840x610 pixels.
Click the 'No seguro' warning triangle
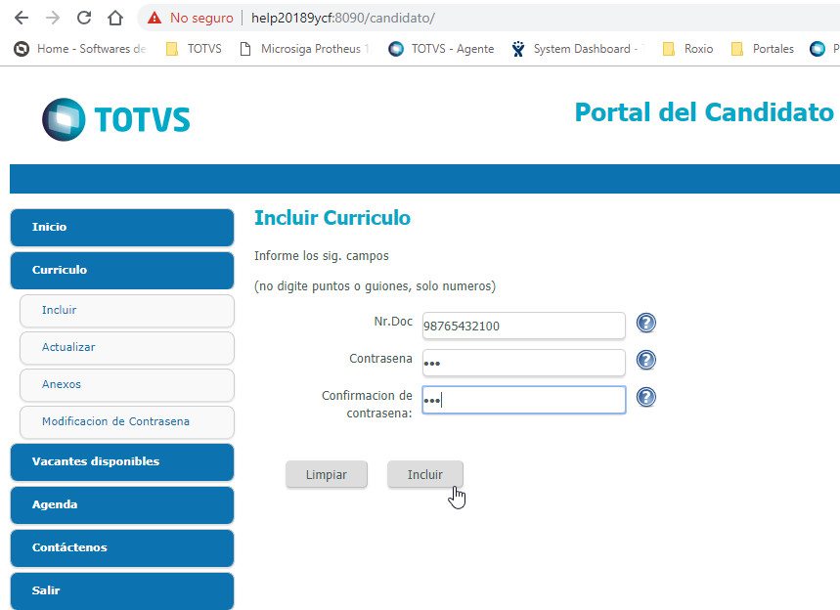point(155,18)
